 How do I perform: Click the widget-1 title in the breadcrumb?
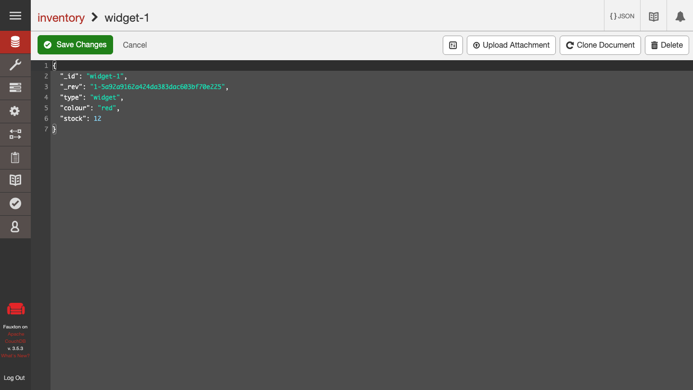(x=127, y=18)
